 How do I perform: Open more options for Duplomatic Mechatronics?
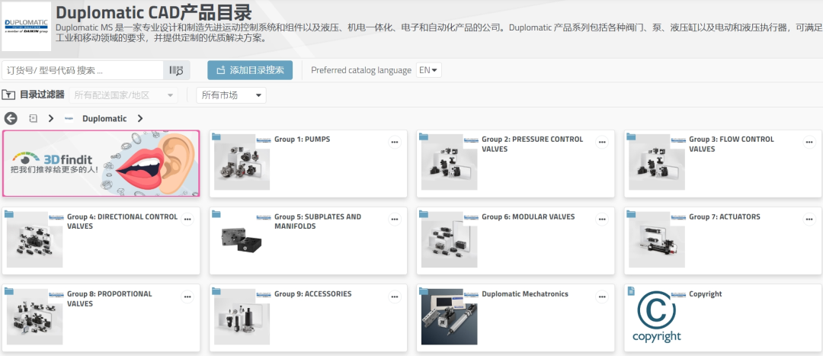coord(602,297)
